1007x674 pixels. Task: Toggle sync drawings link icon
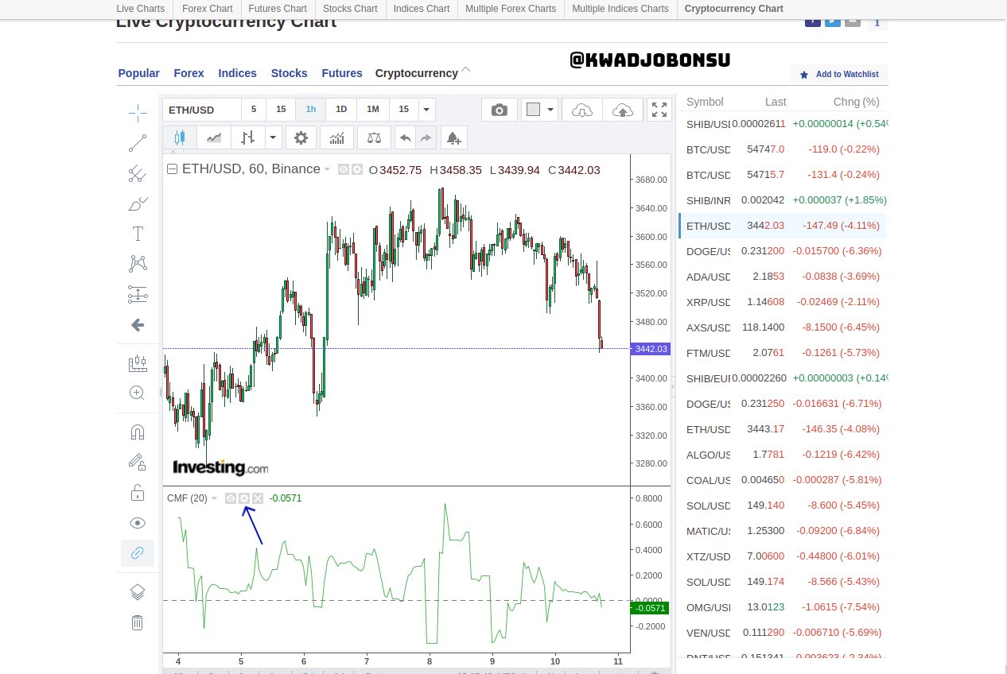[x=138, y=552]
